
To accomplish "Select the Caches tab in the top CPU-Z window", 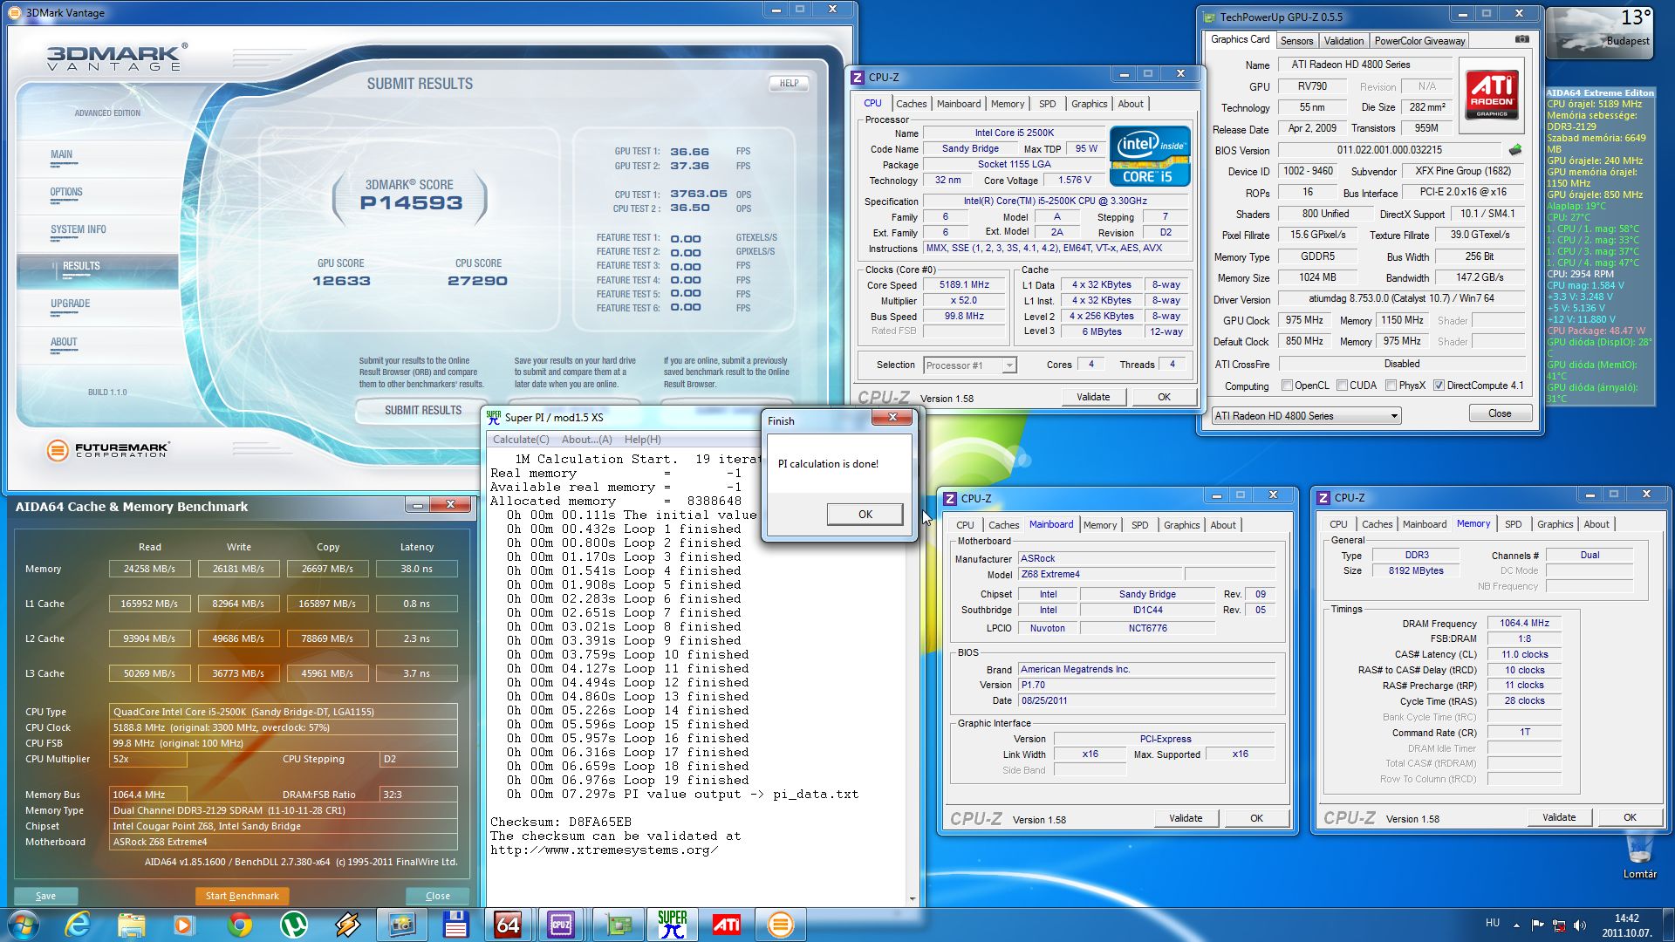I will pos(911,104).
